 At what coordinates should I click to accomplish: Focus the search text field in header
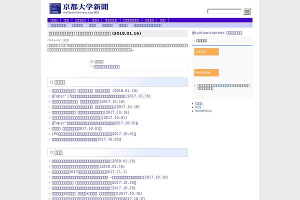(x=224, y=11)
